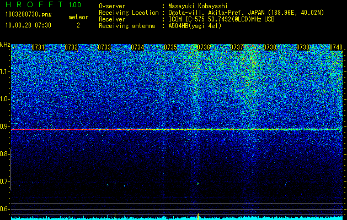Select the observer name Masayuki Kobayashi

coord(198,7)
